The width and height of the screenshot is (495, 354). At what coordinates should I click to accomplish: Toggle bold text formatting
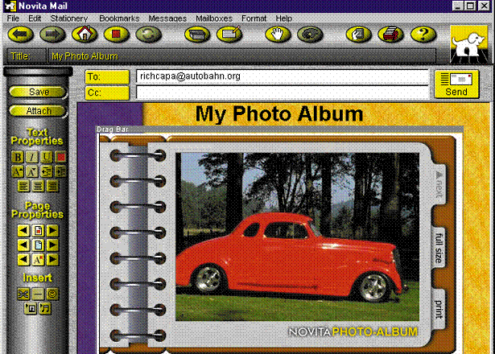tap(19, 157)
